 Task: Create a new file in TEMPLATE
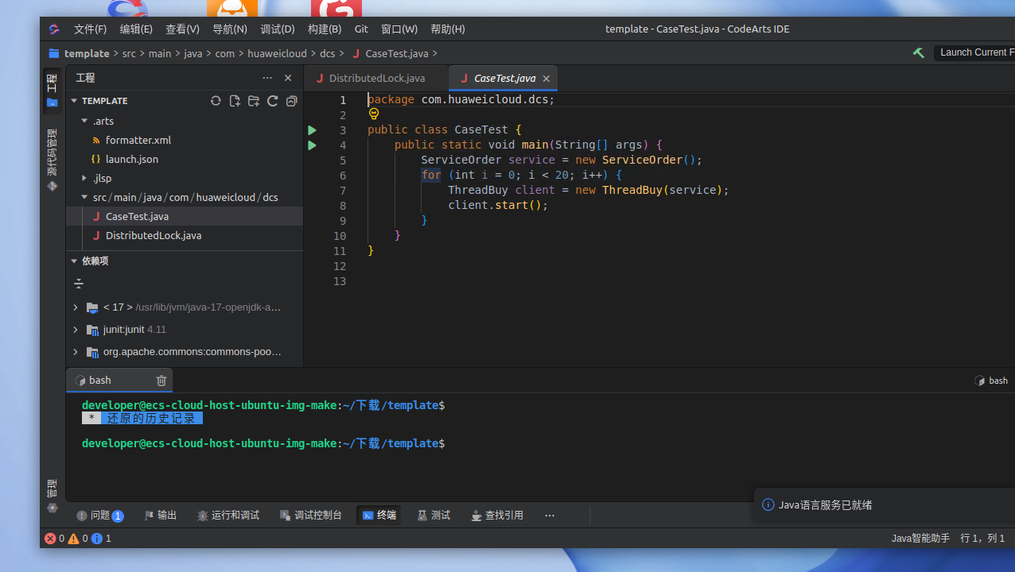click(235, 101)
